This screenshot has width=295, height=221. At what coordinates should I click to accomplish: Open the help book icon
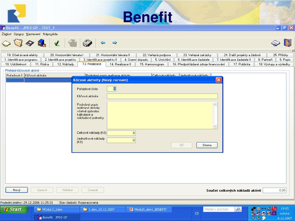(288, 43)
